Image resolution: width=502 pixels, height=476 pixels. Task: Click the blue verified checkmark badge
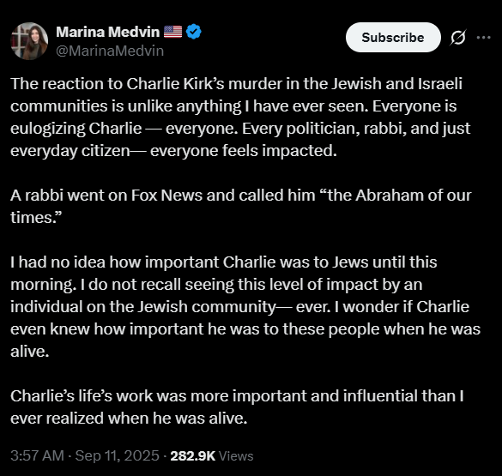click(194, 32)
